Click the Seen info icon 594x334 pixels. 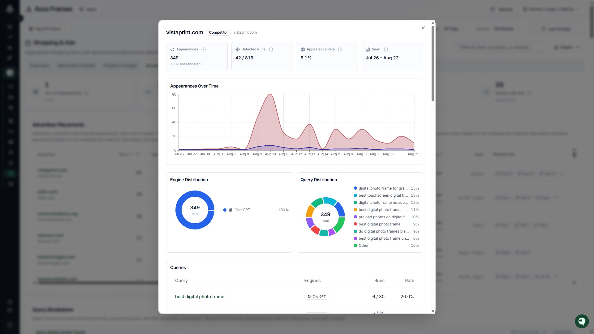pyautogui.click(x=386, y=49)
